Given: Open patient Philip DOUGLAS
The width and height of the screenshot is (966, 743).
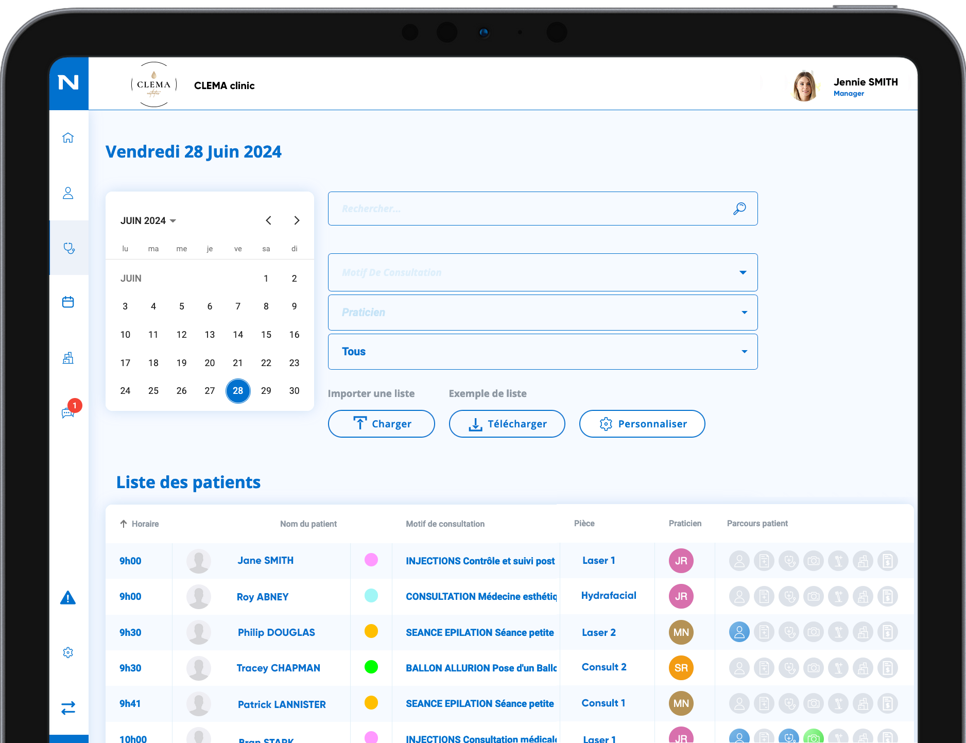Looking at the screenshot, I should click(277, 632).
